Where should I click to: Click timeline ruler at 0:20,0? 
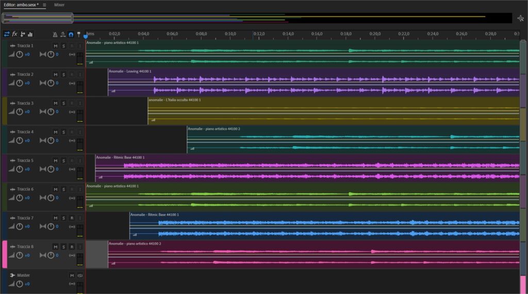[x=375, y=34]
